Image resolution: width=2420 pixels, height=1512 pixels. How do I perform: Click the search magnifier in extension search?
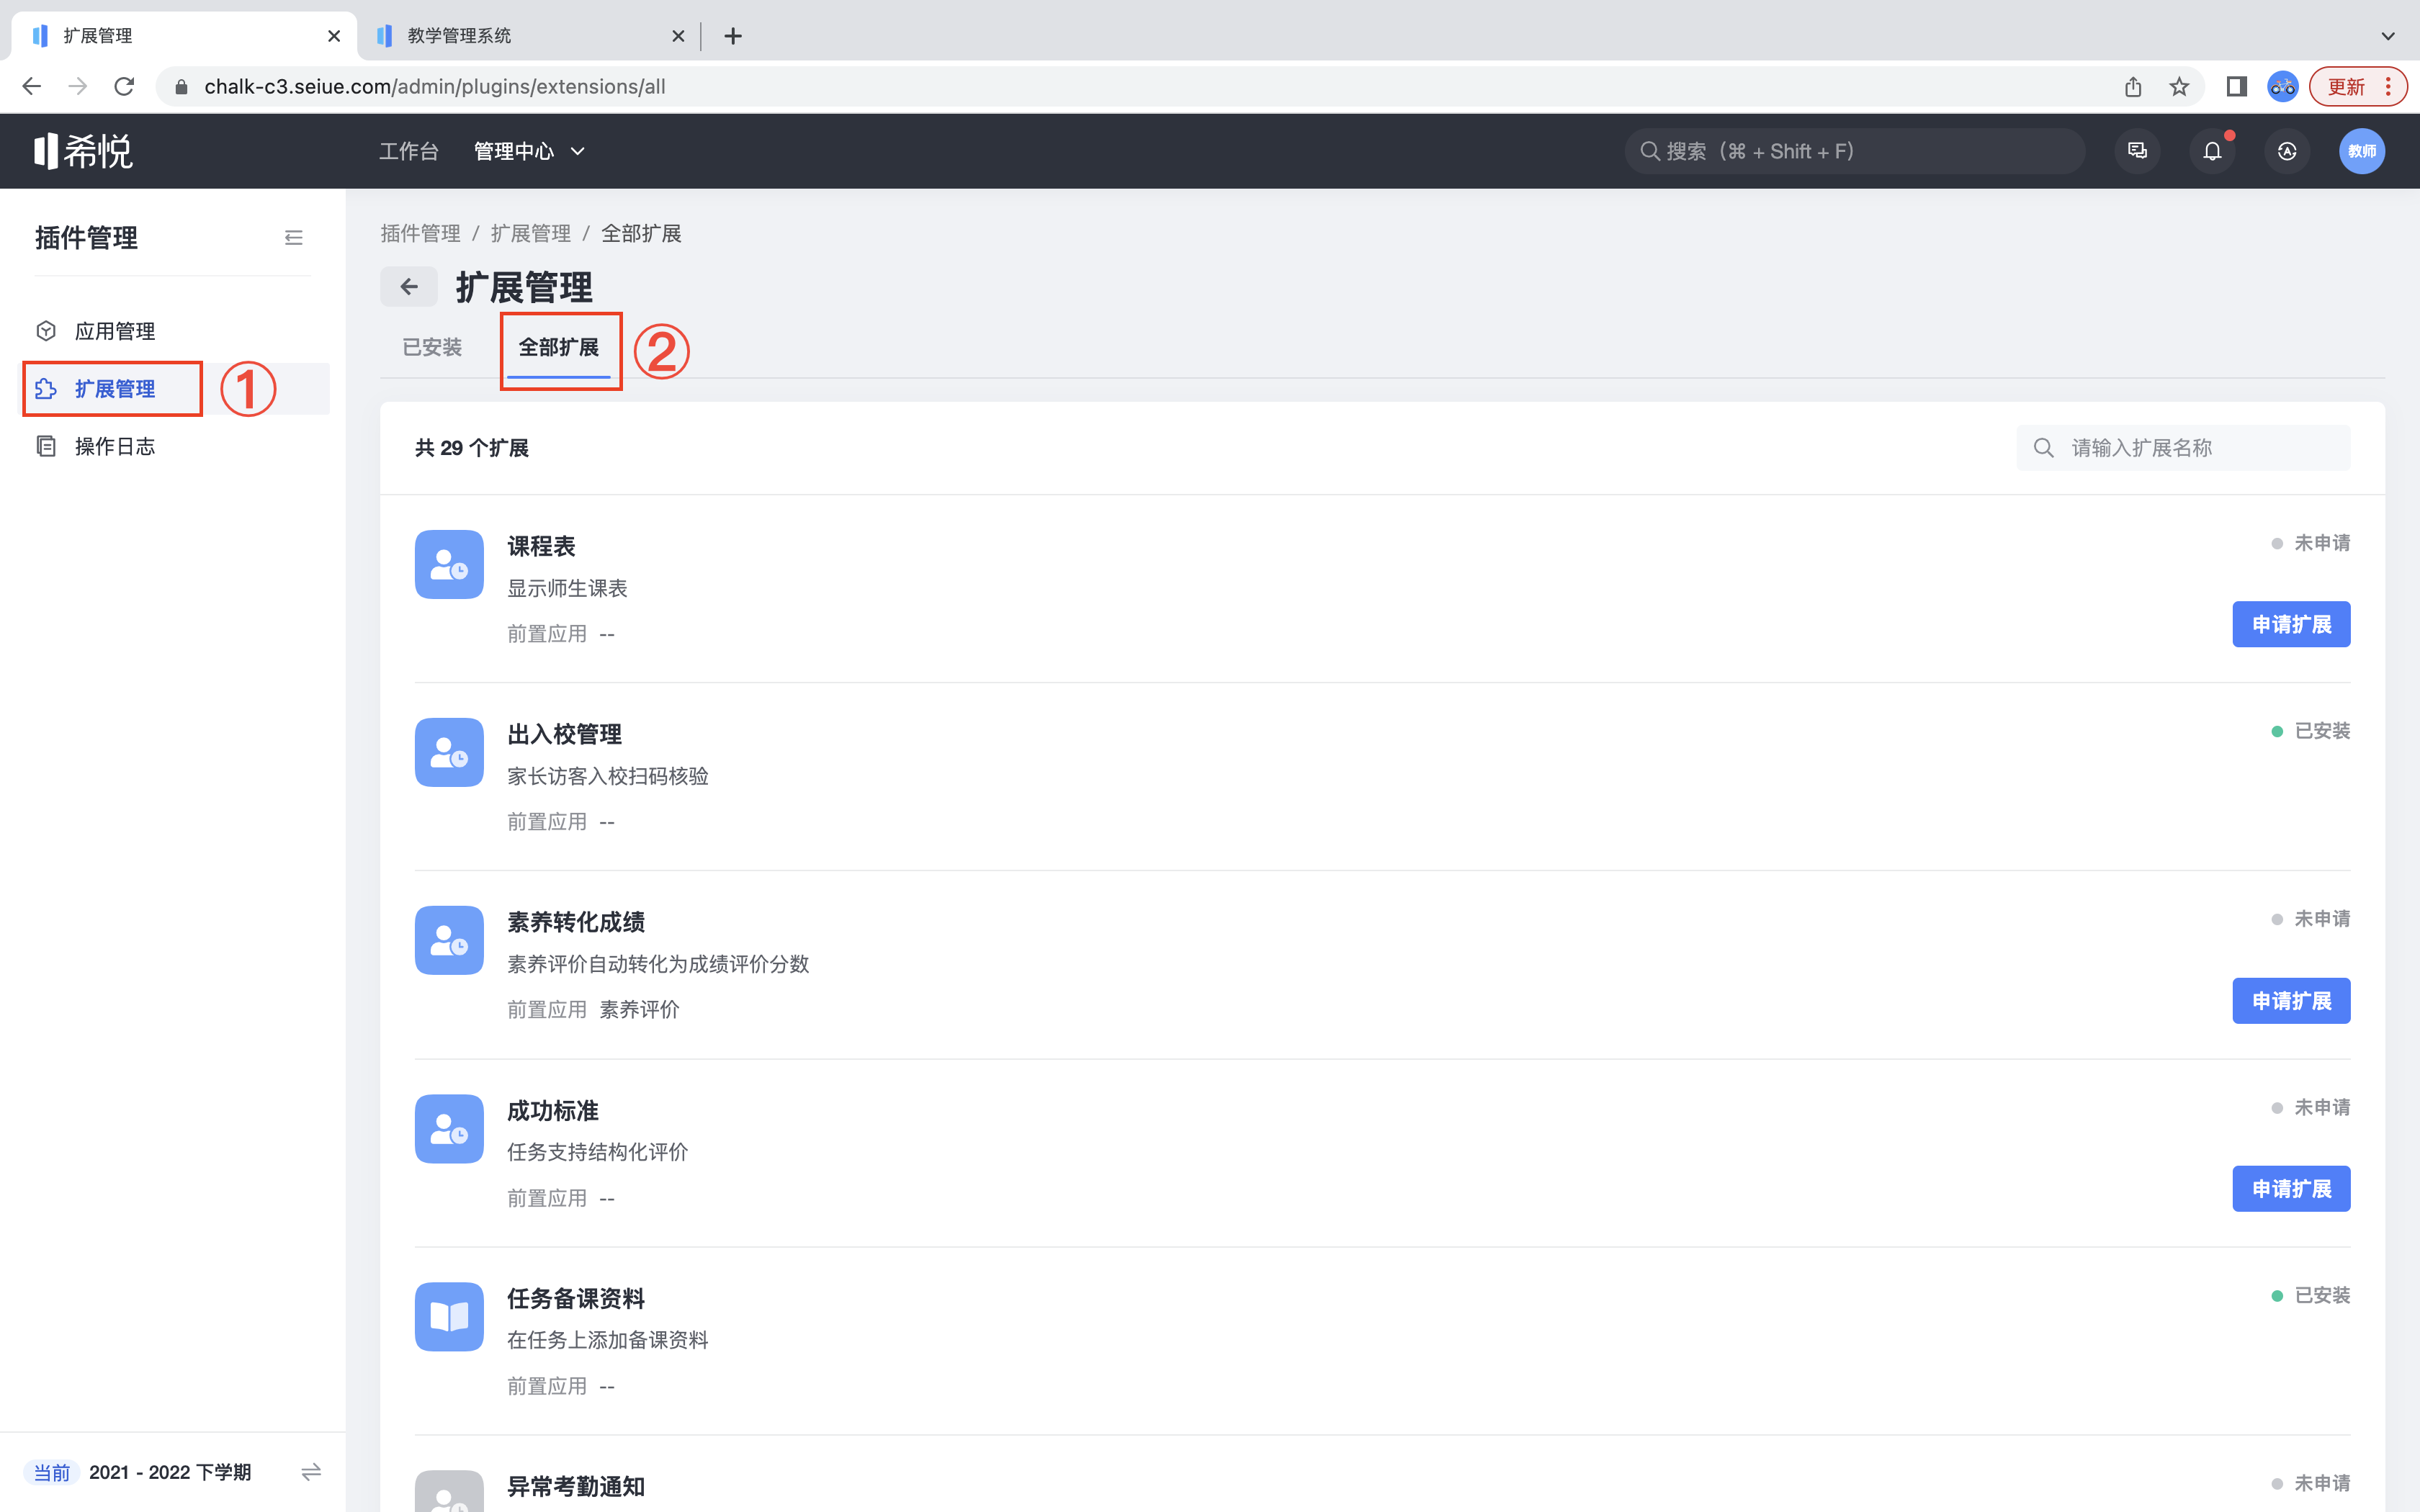click(x=2044, y=448)
